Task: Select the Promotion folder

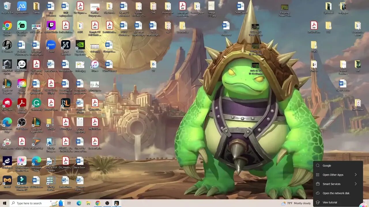Action: click(x=168, y=8)
